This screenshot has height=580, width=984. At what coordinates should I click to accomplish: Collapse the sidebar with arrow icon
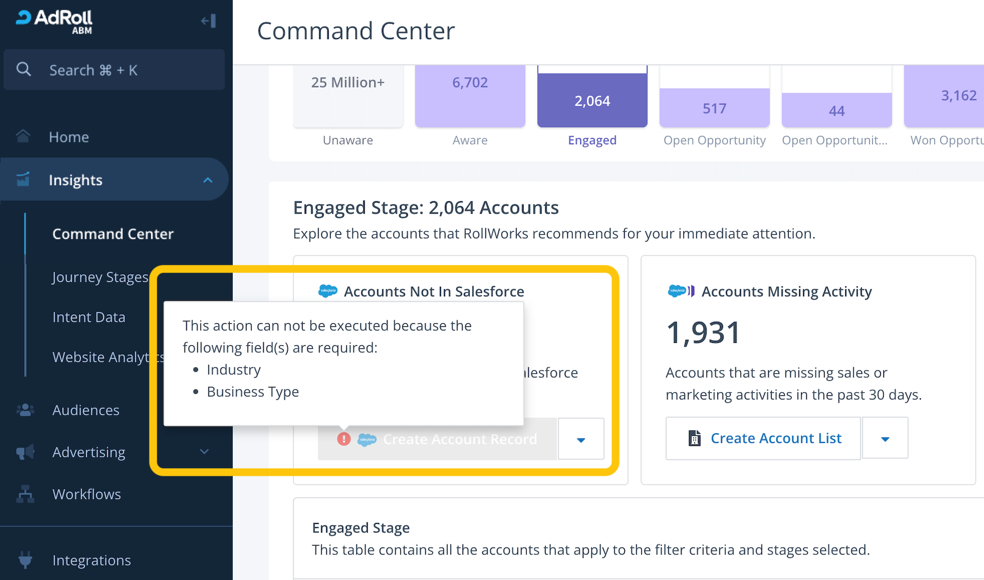coord(209,21)
